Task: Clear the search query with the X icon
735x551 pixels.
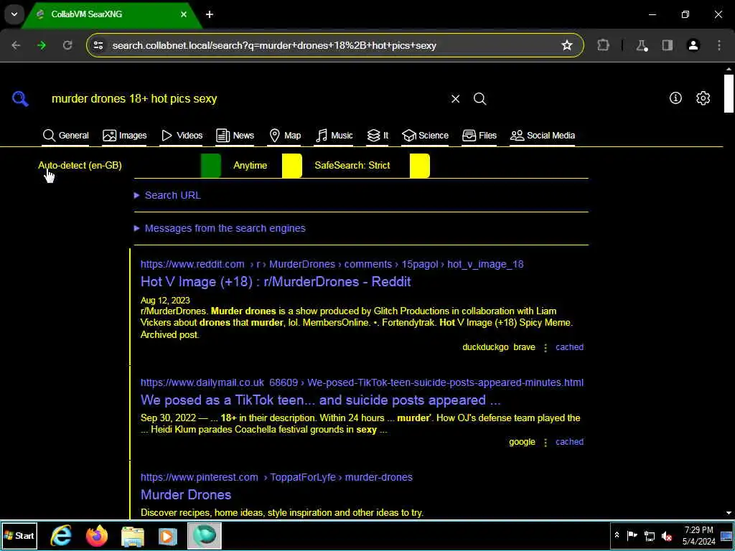Action: [455, 99]
